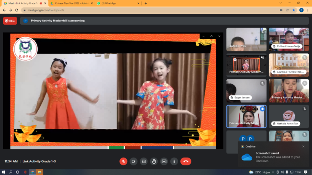Toggle the camera on or off
The image size is (312, 175).
pyautogui.click(x=133, y=161)
